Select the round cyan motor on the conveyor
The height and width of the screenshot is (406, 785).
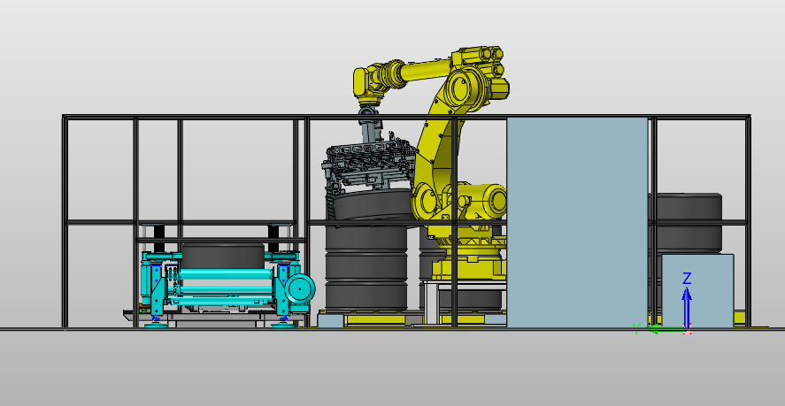pyautogui.click(x=300, y=289)
